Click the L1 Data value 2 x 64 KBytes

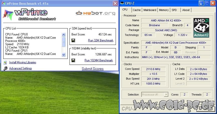[x=198, y=69]
